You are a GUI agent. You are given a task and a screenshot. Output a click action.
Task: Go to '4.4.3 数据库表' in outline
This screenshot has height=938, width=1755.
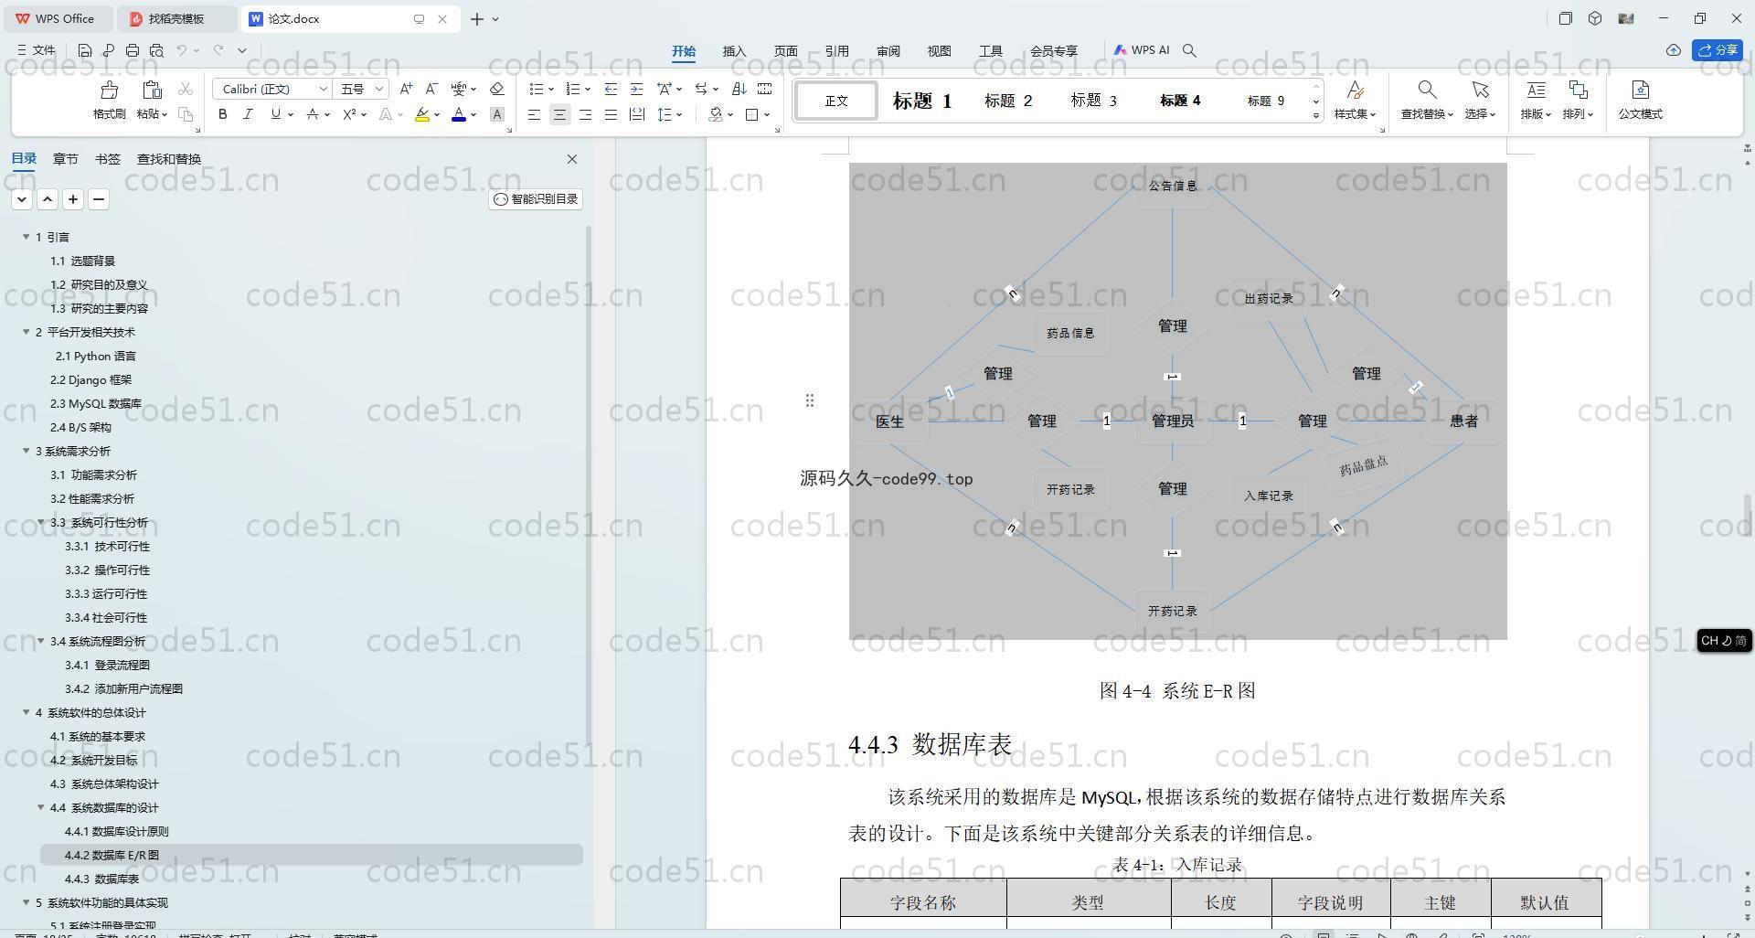point(102,879)
